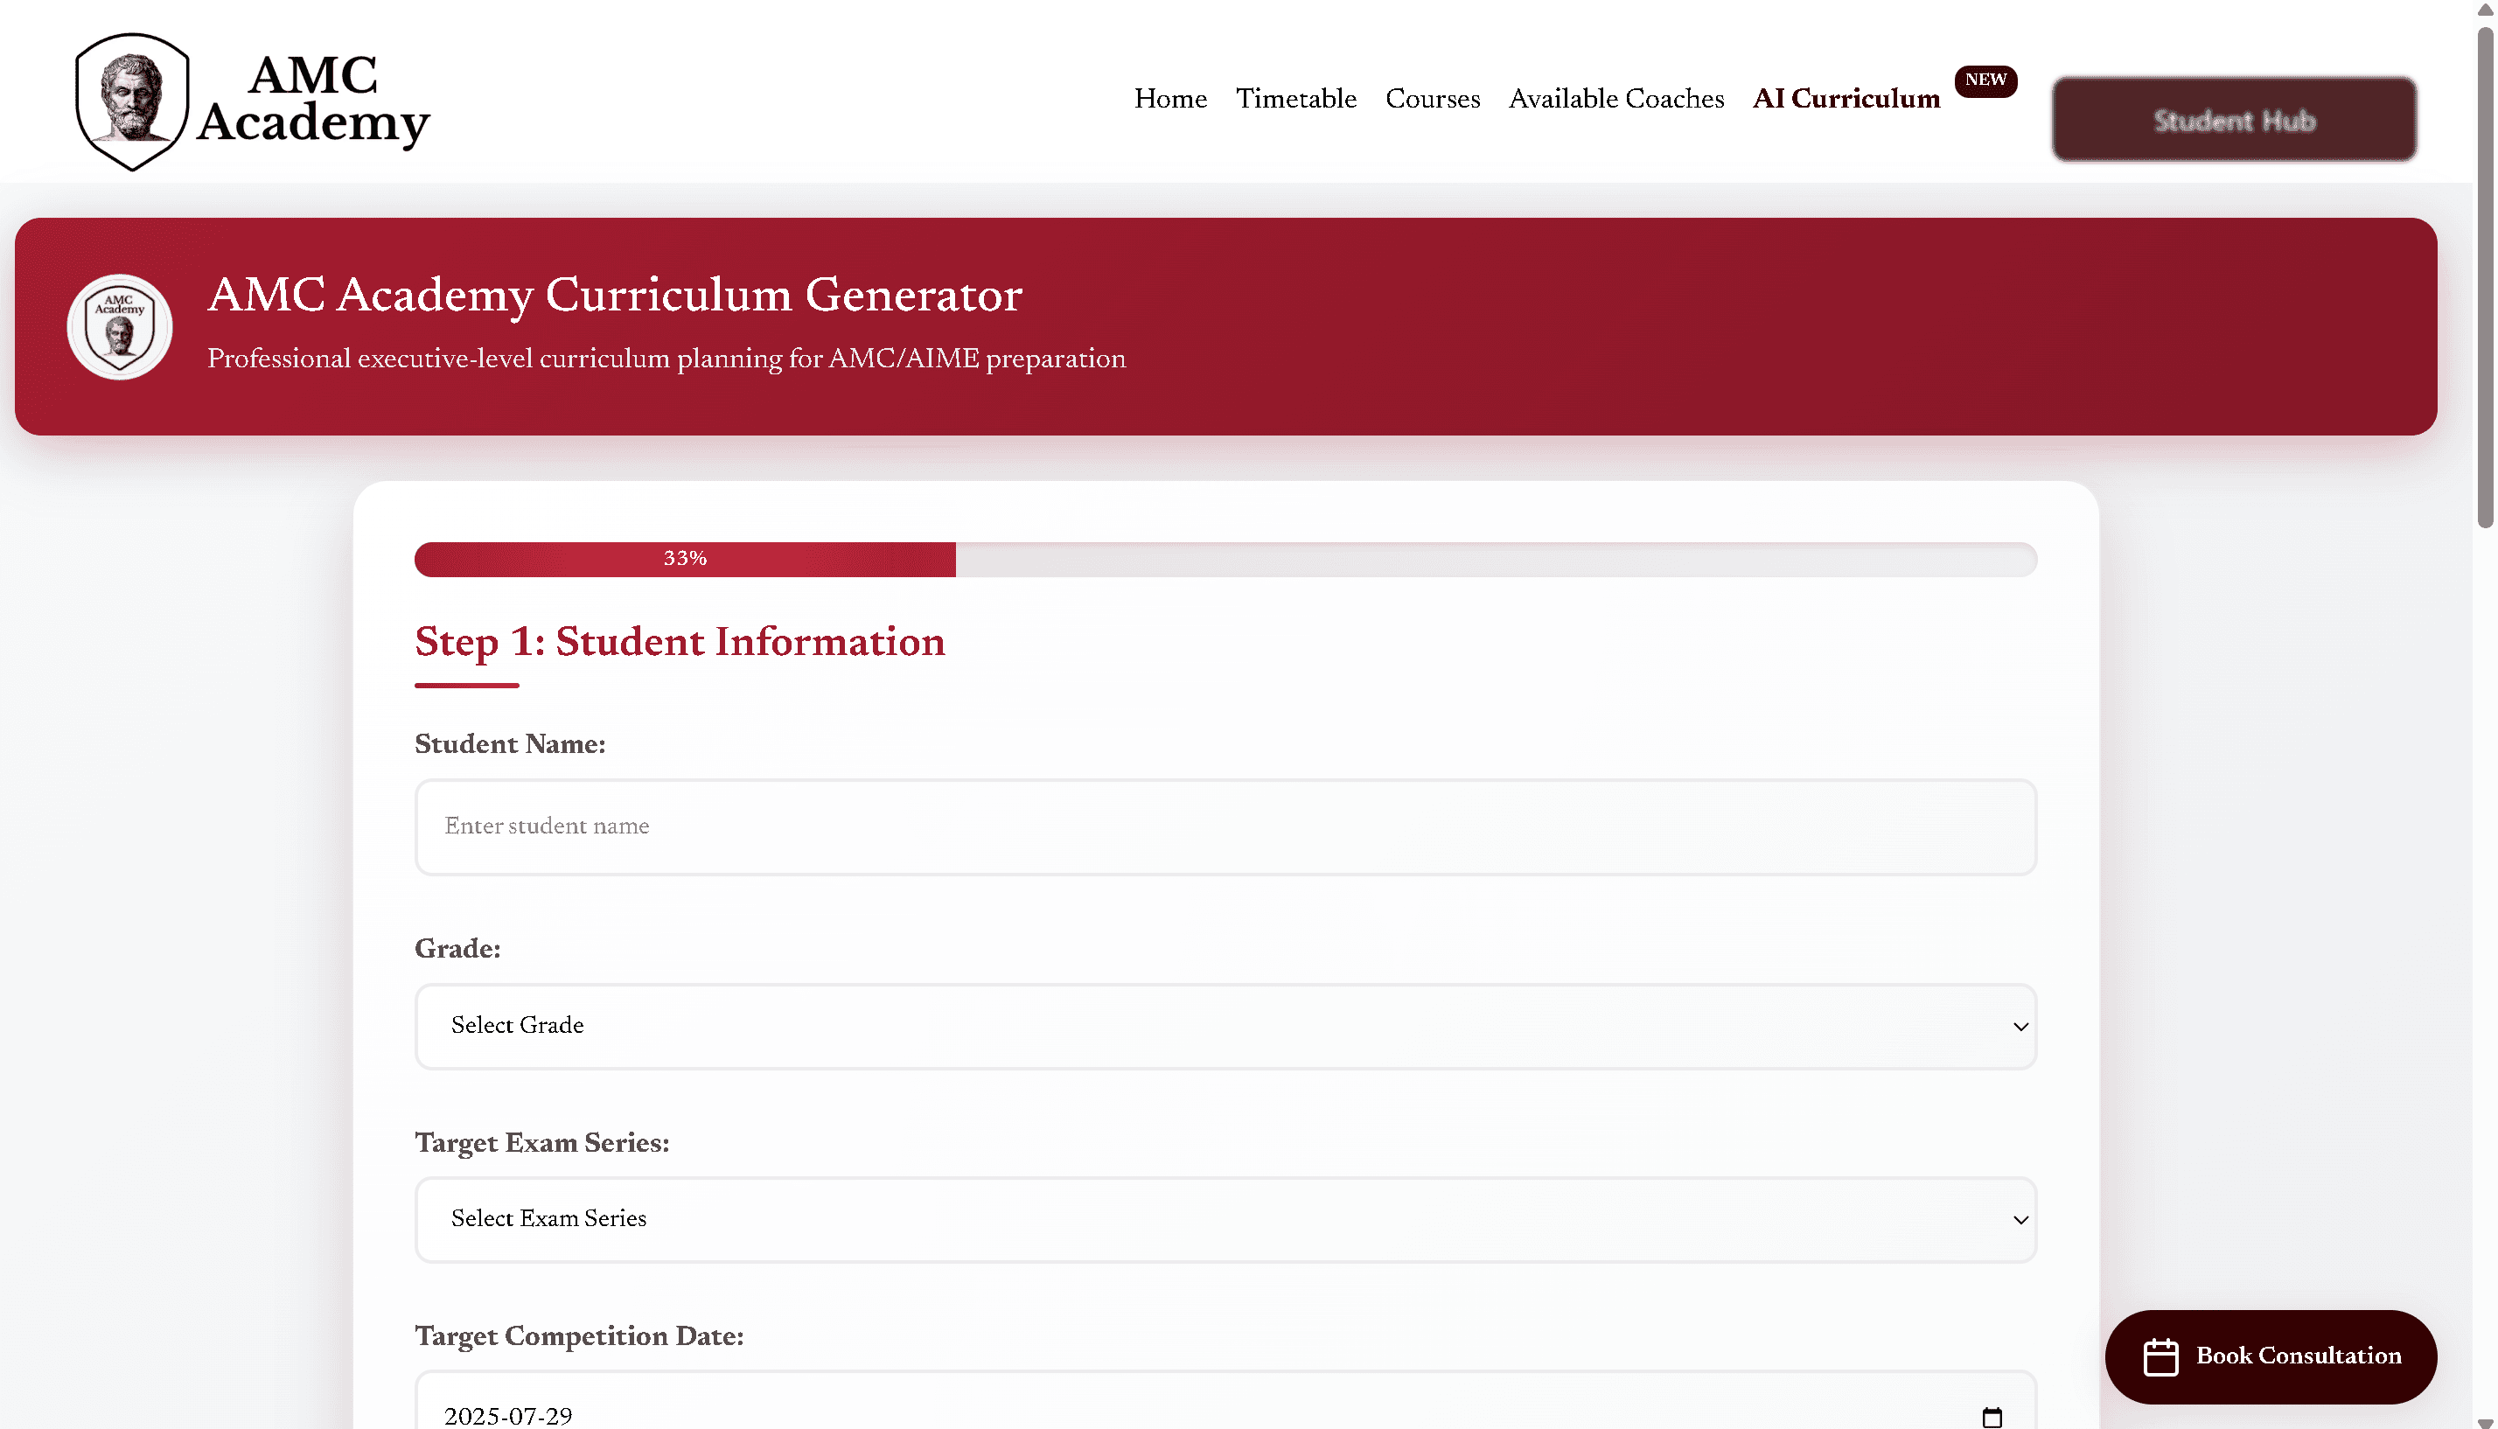Open the Select Grade dropdown

tap(1225, 1027)
